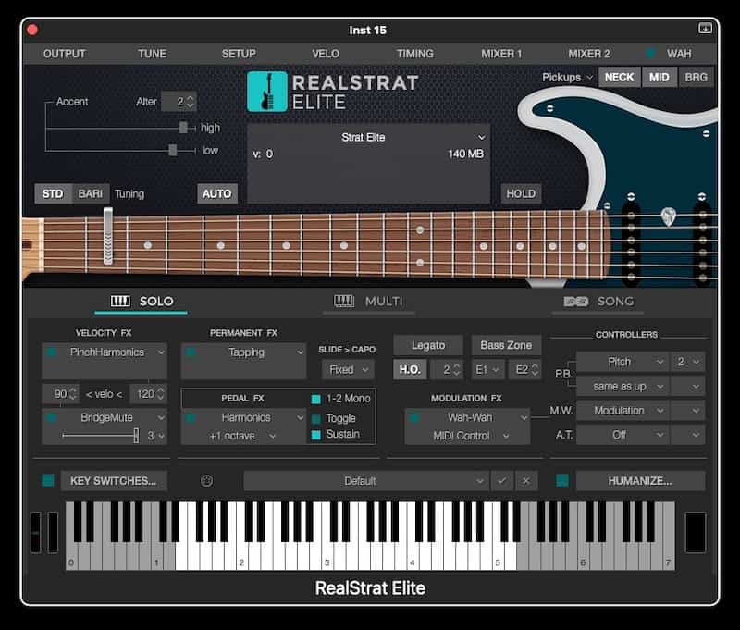Click the Accent low slider handle
This screenshot has height=630, width=740.
pos(173,150)
